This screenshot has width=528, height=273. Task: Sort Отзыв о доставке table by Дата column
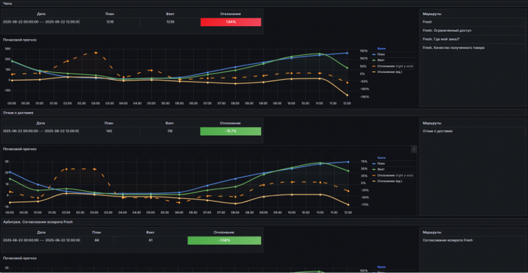pyautogui.click(x=41, y=123)
